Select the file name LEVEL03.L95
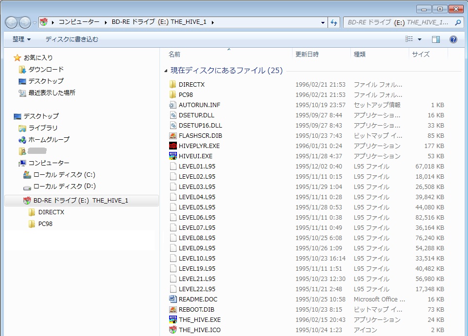468x336 pixels. pos(197,187)
